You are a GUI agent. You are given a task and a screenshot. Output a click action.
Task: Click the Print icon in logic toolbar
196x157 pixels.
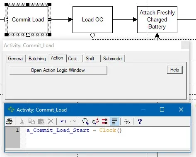click(x=9, y=121)
